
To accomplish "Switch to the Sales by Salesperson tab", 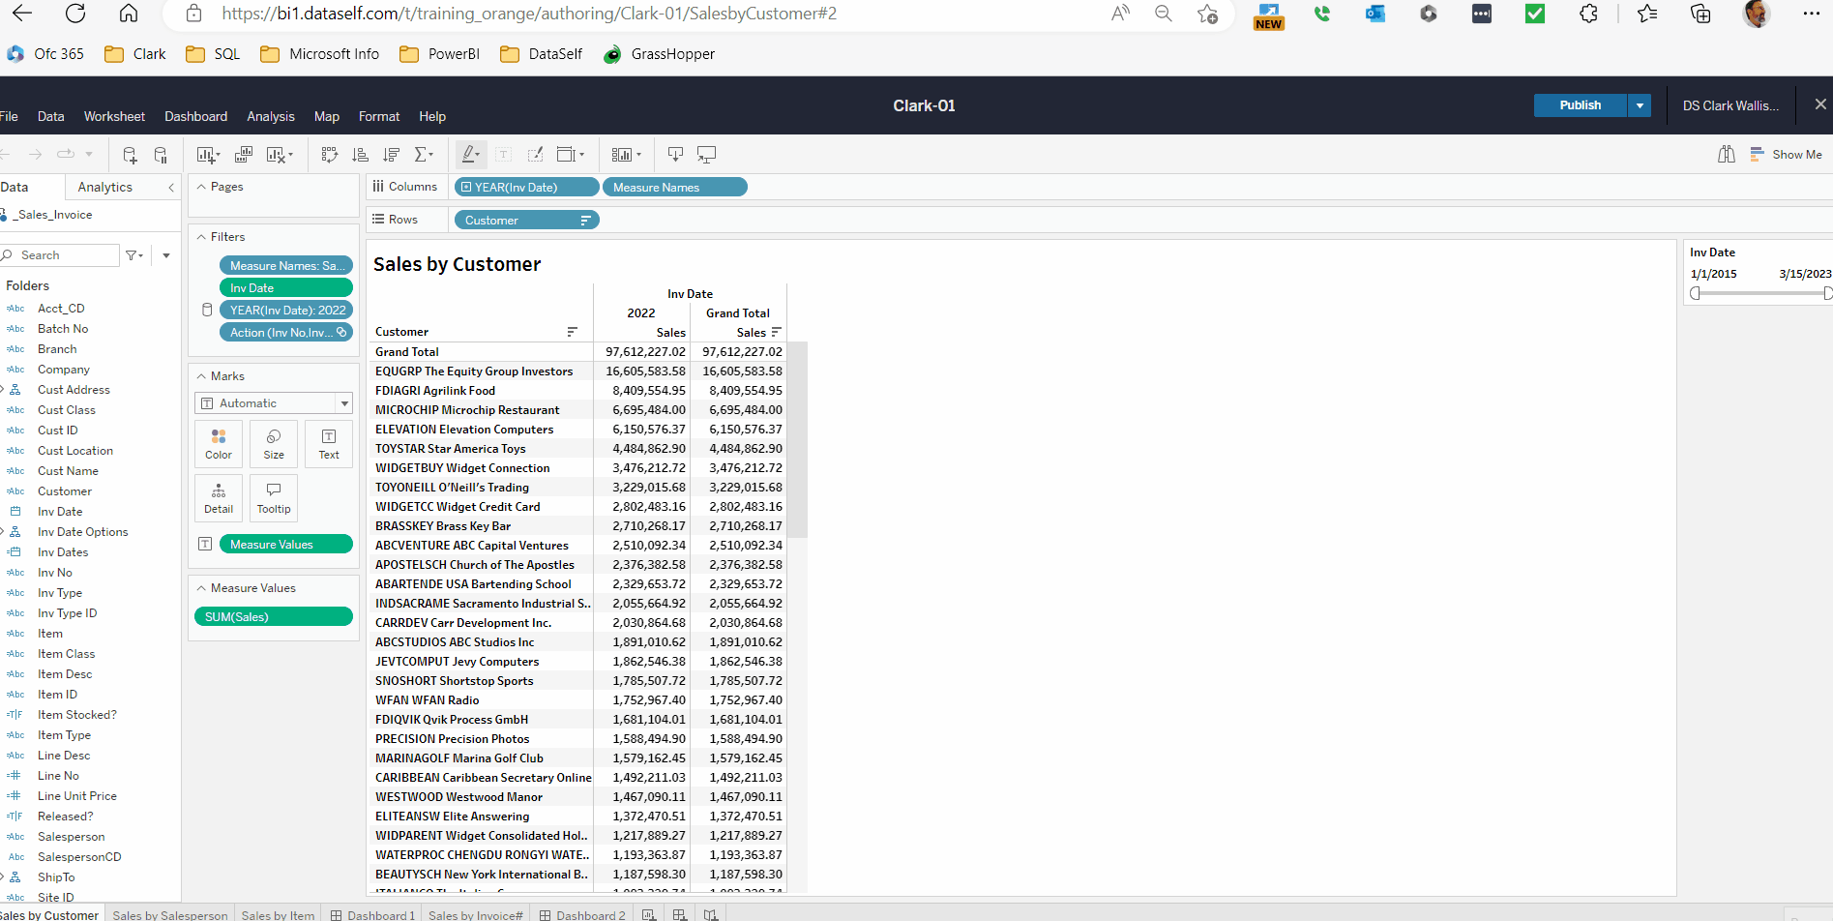I will click(x=170, y=914).
